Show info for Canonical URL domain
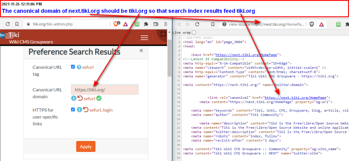This screenshot has height=161, width=349. (74, 98)
